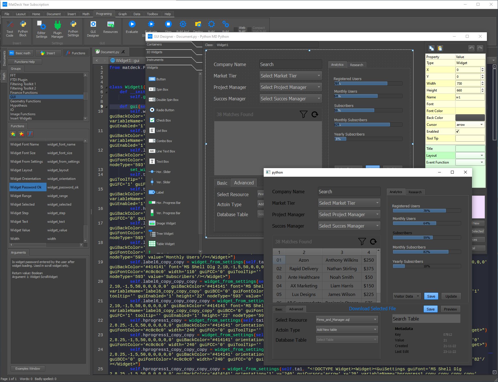The width and height of the screenshot is (498, 382).
Task: Toggle a favorite star in the Functions panel
Action: 13,134
